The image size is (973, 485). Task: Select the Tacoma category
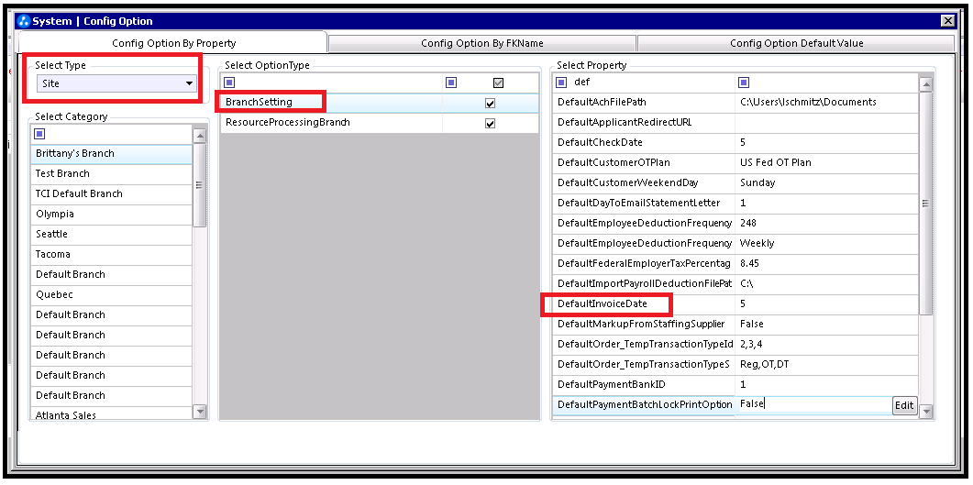pyautogui.click(x=112, y=254)
